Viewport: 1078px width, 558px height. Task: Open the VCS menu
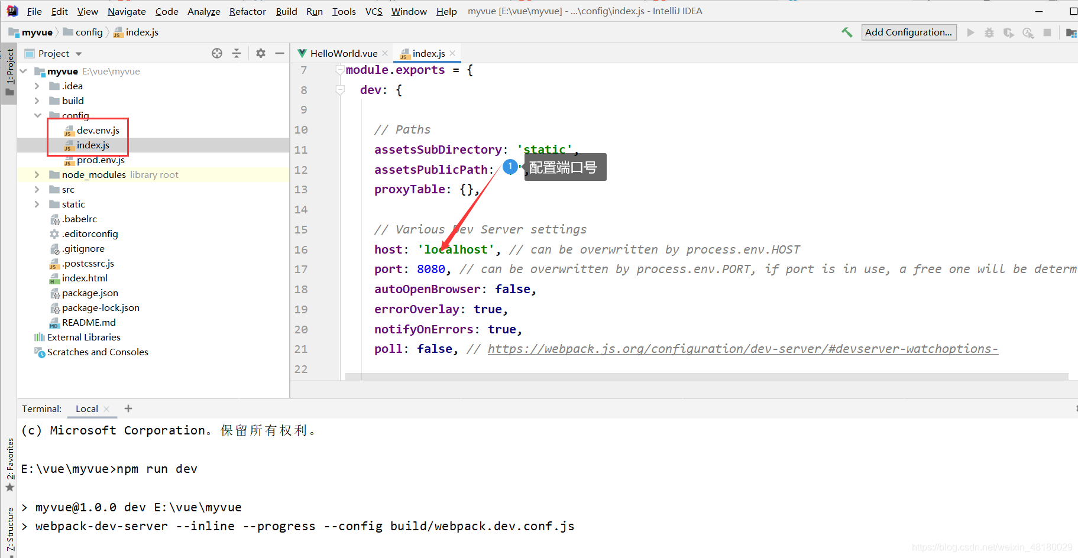click(x=374, y=11)
